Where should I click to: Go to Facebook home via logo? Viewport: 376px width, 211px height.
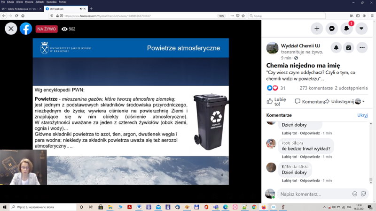[x=26, y=29]
